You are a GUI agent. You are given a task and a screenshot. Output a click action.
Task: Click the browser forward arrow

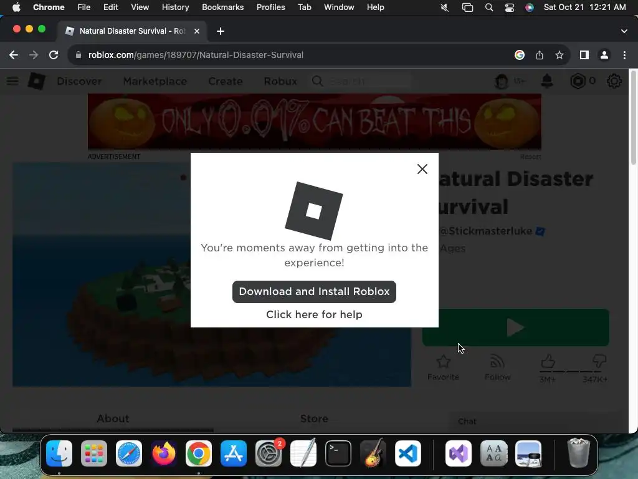tap(34, 55)
